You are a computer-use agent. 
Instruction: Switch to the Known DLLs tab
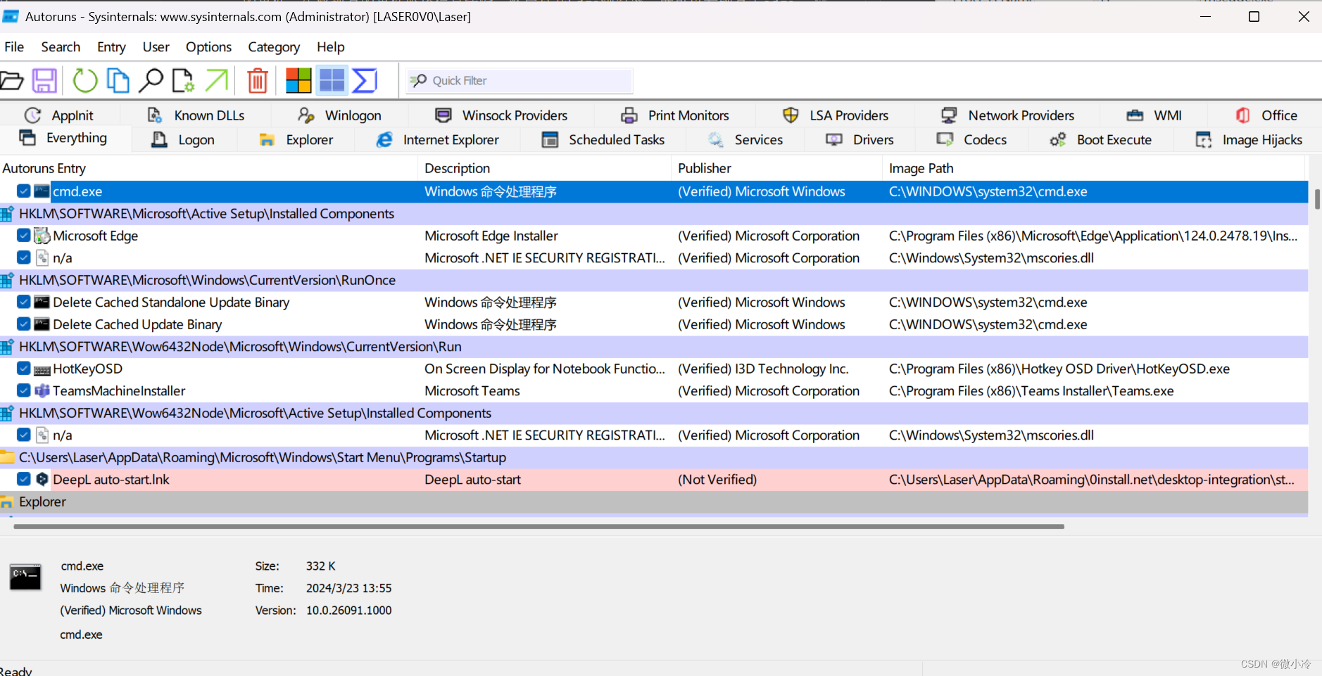coord(196,115)
